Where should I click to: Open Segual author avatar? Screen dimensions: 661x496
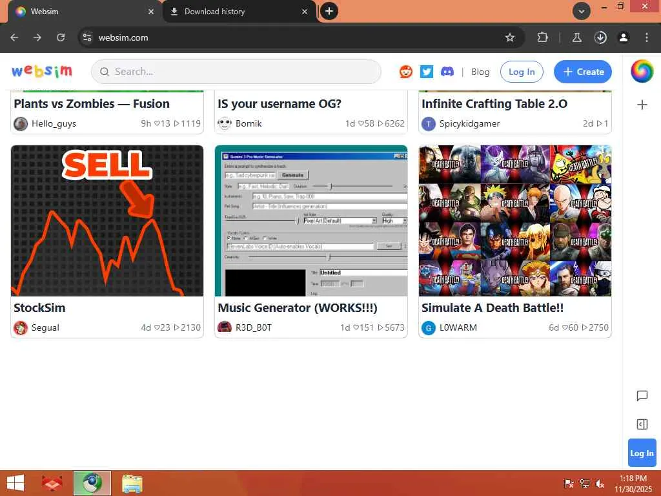click(x=21, y=327)
